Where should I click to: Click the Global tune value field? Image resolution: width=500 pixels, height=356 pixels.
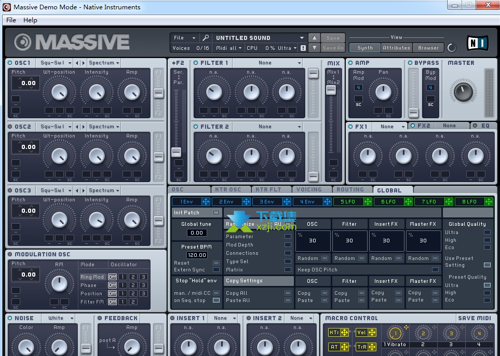tap(197, 232)
